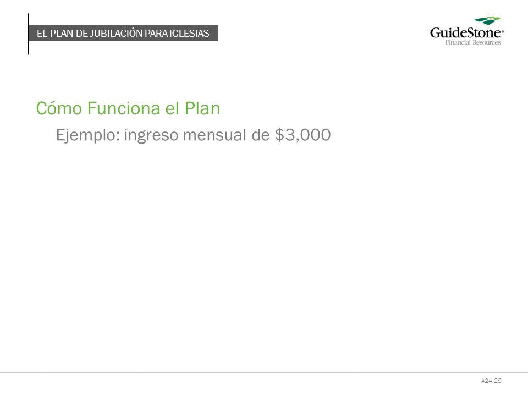Select the subtitle starting with Ejemplo

193,135
